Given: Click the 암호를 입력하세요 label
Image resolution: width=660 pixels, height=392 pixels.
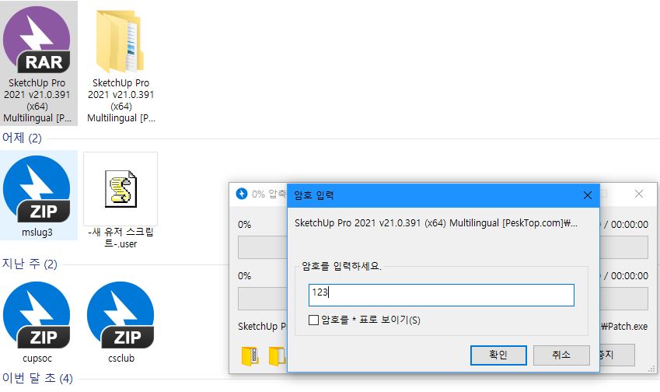Looking at the screenshot, I should [x=341, y=266].
